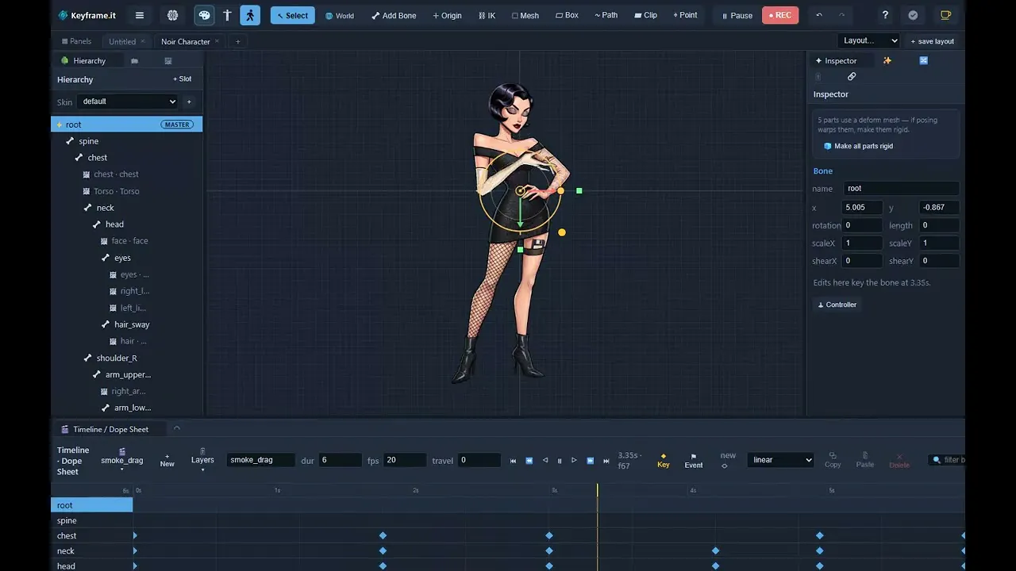Click the coffee cup icon

945,15
